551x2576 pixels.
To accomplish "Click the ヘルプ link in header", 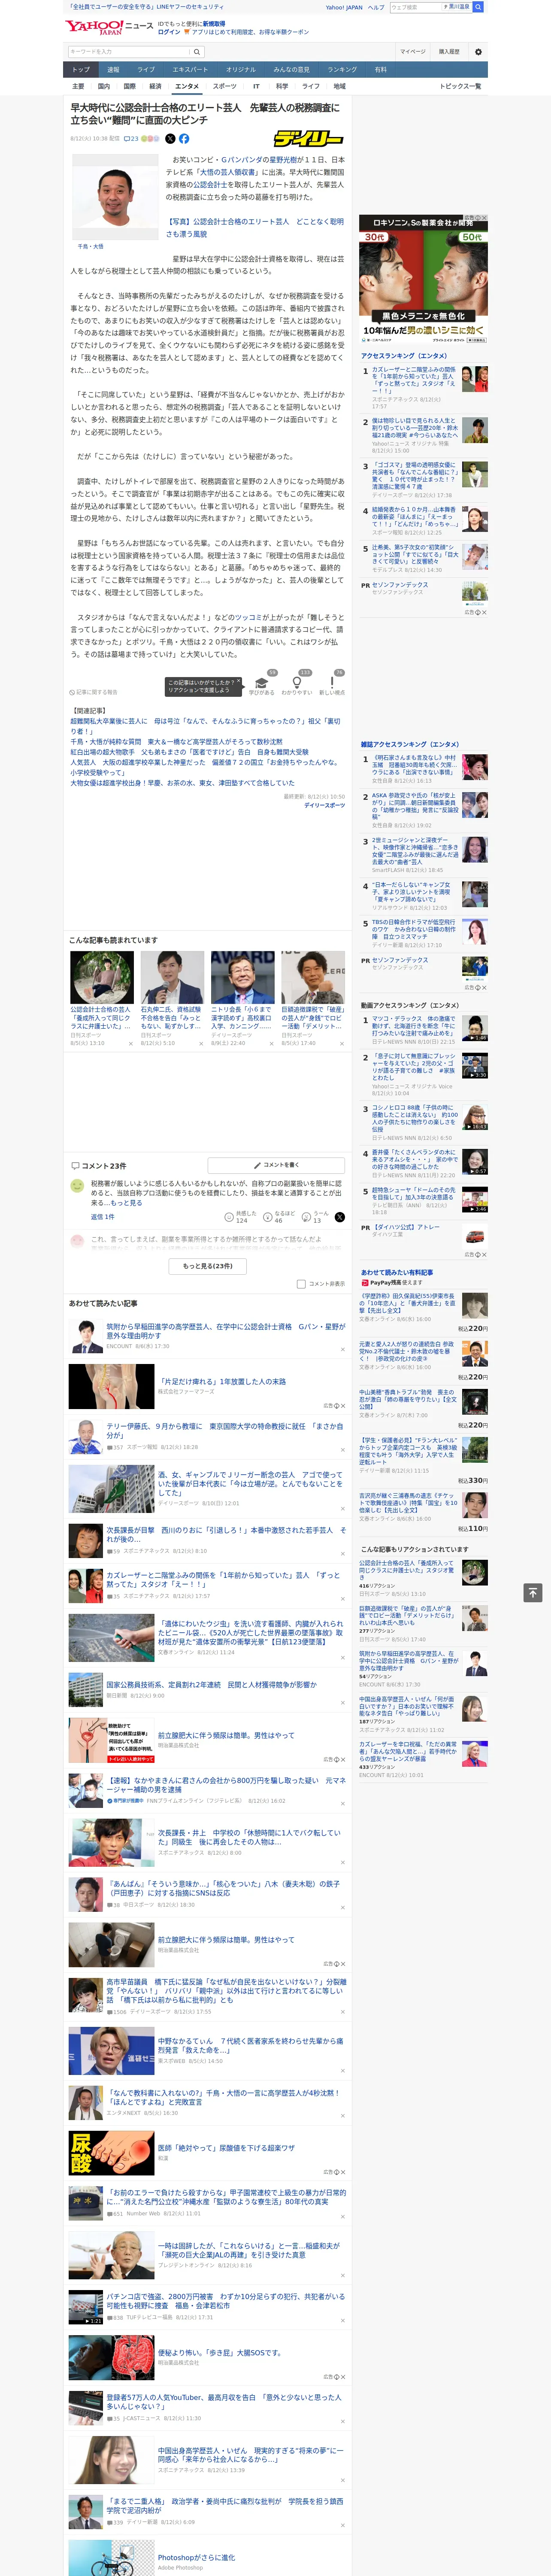I will click(376, 7).
